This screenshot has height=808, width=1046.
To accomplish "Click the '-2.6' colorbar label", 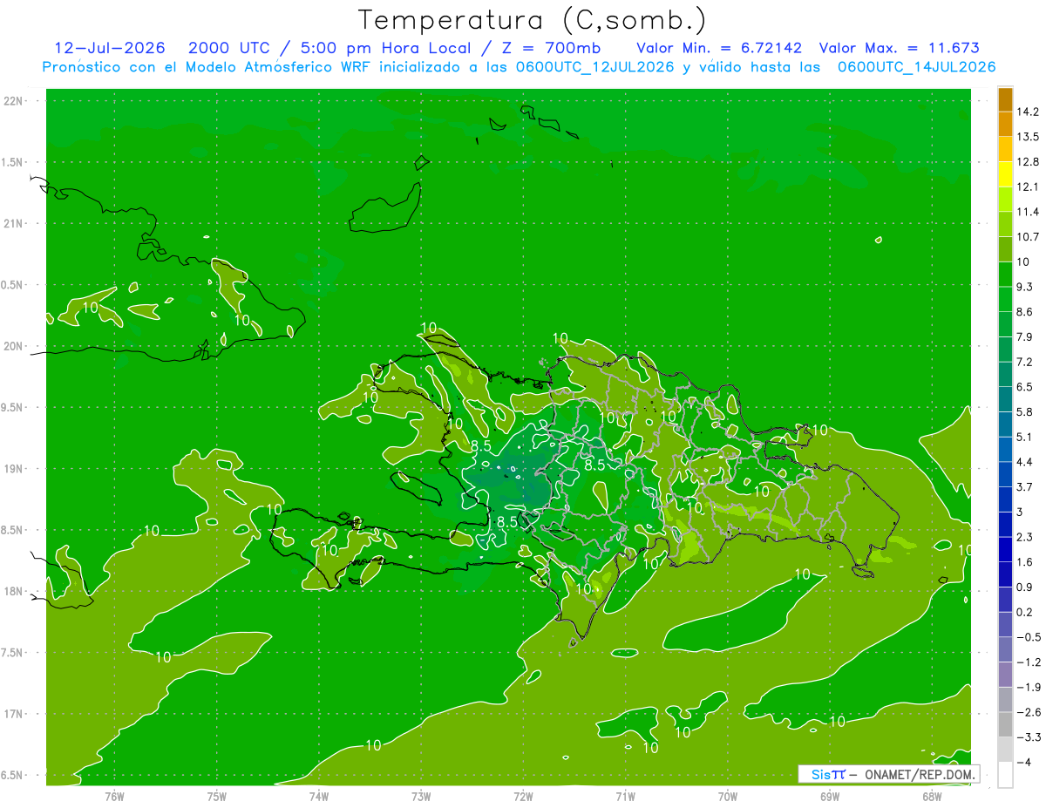I will click(x=1029, y=713).
